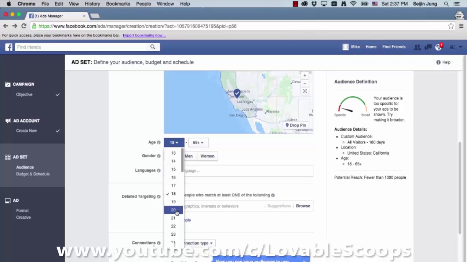
Task: Open Spotlight search in menu bar
Action: tap(446, 4)
